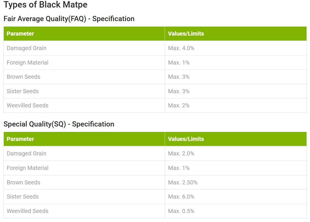Image resolution: width=310 pixels, height=222 pixels.
Task: Select the 'Max. 2.0%' damaged grain value
Action: click(181, 154)
